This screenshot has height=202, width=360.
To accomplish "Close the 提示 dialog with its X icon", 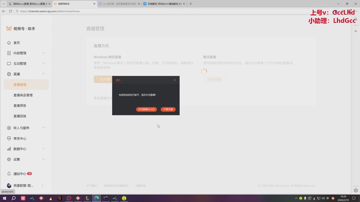I will [x=175, y=80].
